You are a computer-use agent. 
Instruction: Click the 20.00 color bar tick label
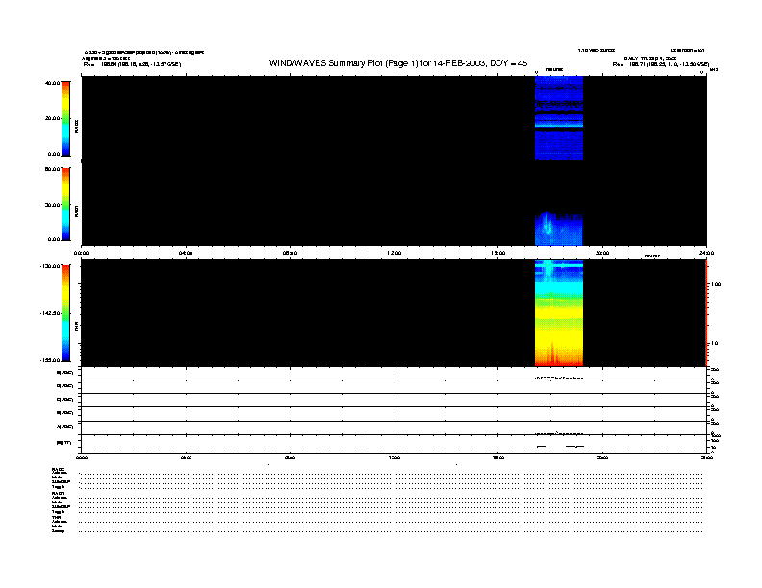[x=52, y=118]
